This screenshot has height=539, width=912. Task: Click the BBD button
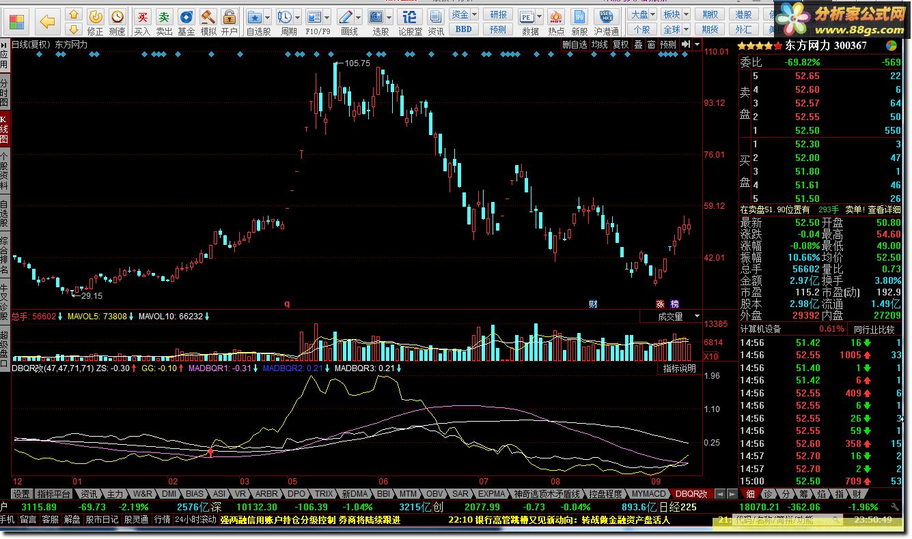(463, 29)
